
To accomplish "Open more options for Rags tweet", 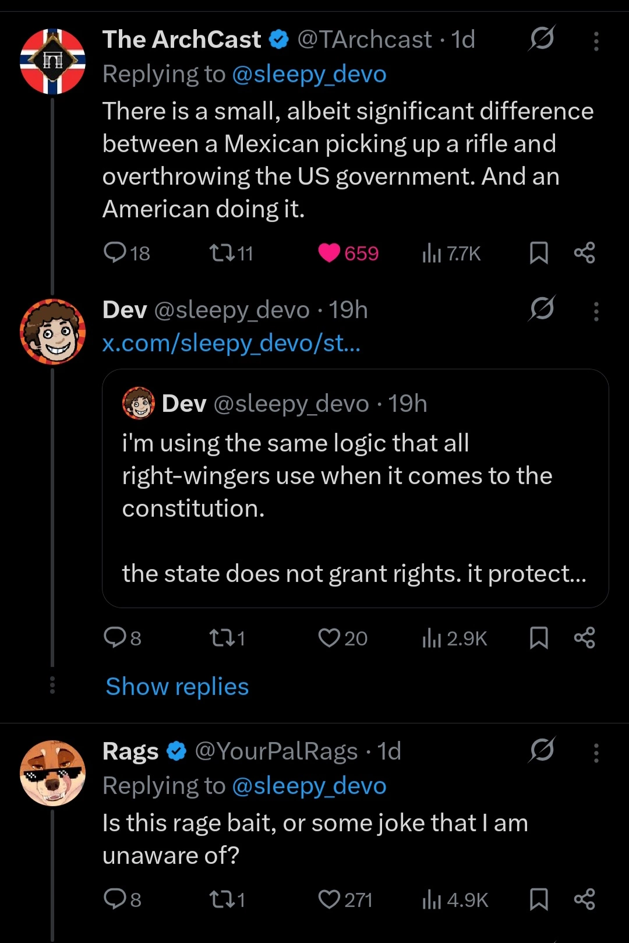I will 596,753.
